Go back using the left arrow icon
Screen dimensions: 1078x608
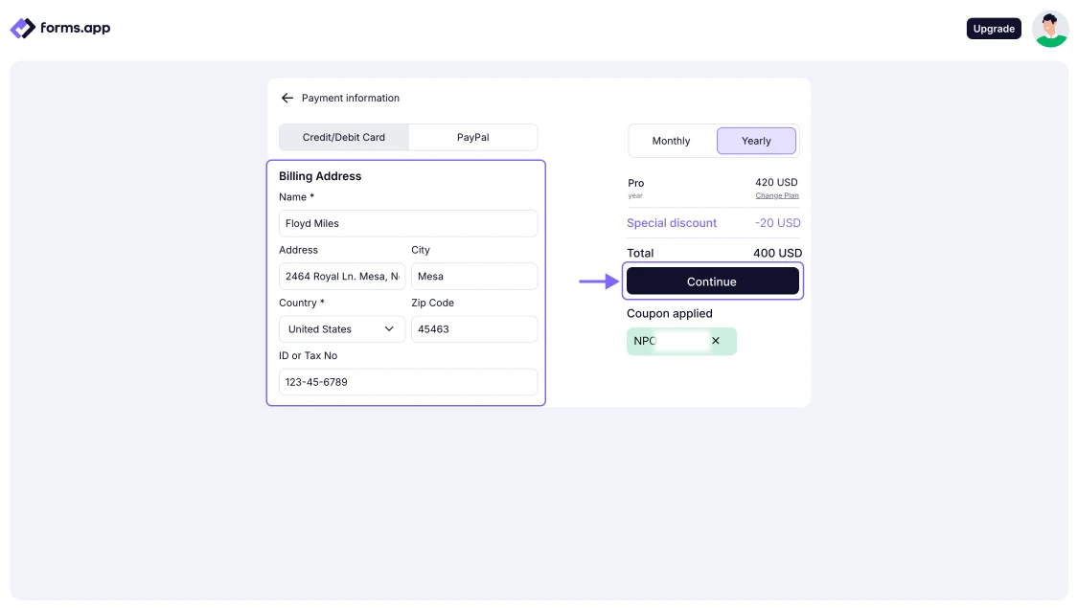[287, 98]
